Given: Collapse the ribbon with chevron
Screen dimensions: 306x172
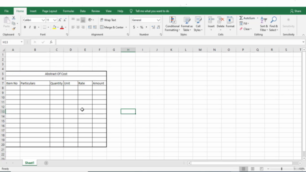Looking at the screenshot, I should coord(303,35).
